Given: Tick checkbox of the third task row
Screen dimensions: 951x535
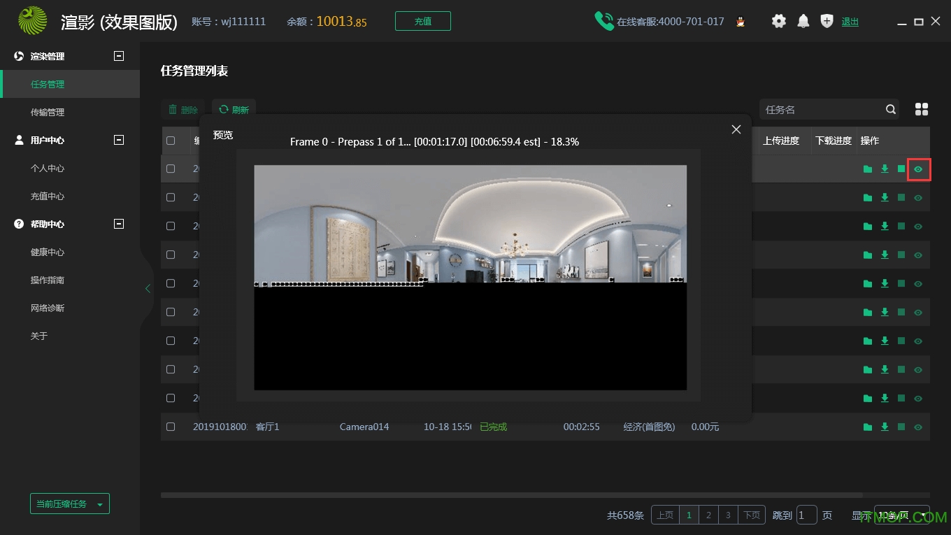Looking at the screenshot, I should [x=171, y=226].
